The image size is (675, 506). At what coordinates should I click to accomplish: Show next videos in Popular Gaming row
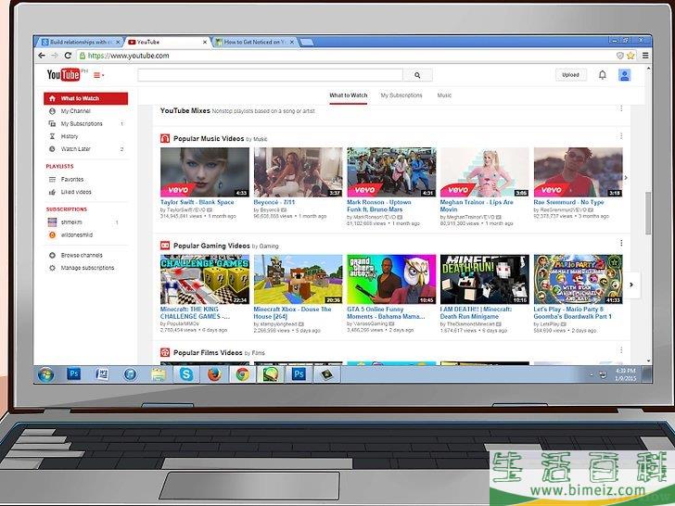coord(631,285)
